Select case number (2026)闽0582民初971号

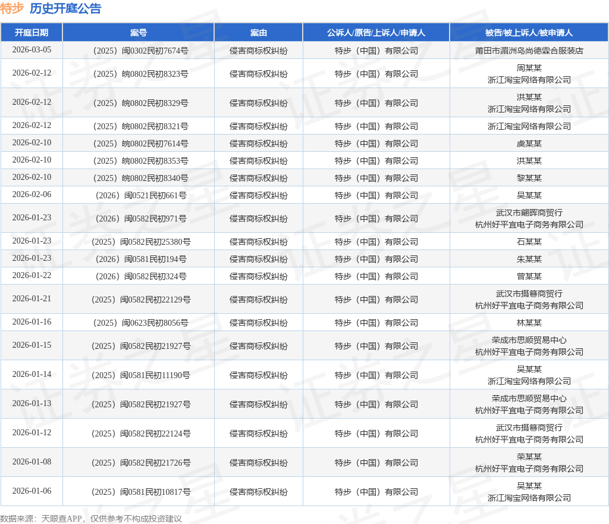point(140,219)
